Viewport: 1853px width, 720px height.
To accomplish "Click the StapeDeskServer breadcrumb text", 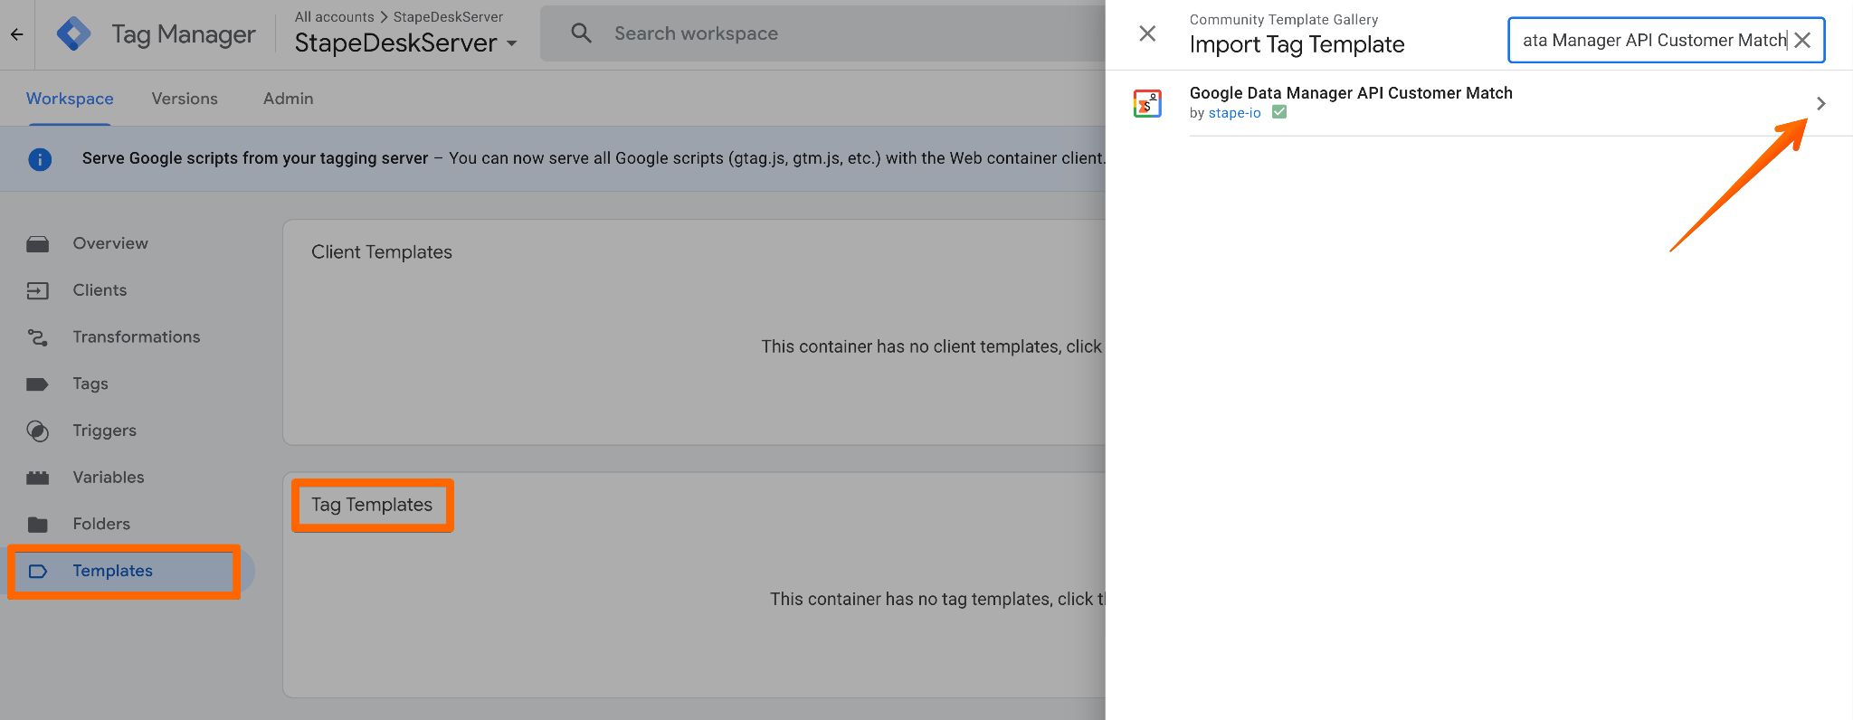I will point(448,16).
